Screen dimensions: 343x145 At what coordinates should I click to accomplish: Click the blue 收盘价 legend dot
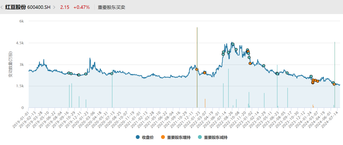pos(138,137)
